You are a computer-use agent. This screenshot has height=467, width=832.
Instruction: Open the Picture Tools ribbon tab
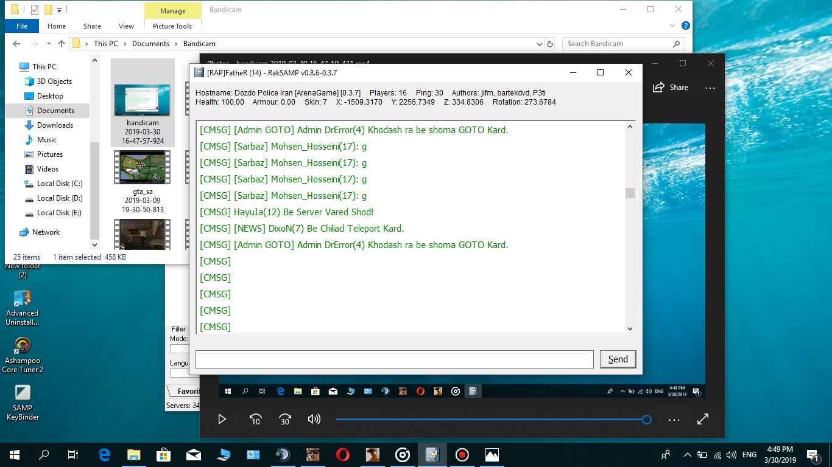coord(172,26)
